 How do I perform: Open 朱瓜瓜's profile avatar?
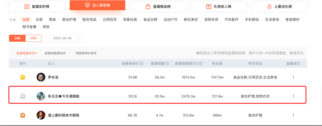[41, 96]
